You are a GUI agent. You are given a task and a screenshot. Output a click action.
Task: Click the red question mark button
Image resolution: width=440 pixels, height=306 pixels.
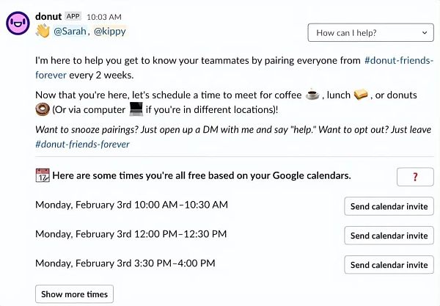[x=415, y=177]
